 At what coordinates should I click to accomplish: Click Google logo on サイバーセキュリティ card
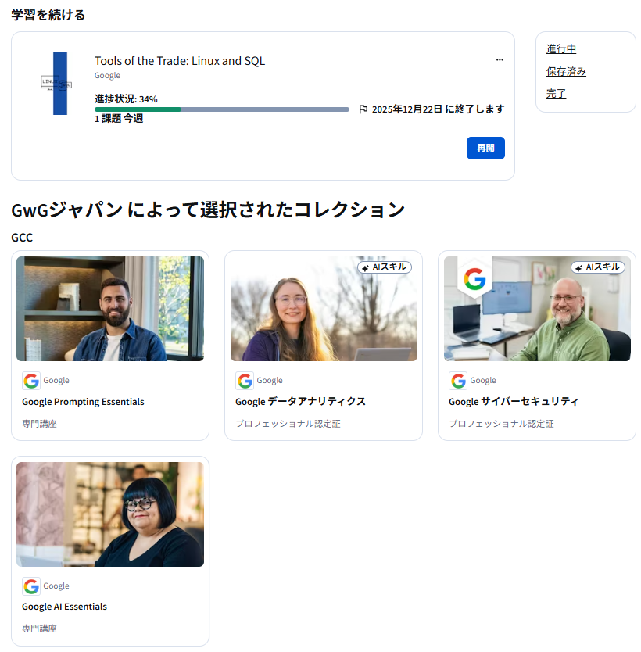click(458, 381)
